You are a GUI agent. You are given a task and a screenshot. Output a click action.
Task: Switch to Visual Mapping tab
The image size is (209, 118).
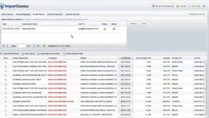click(23, 14)
